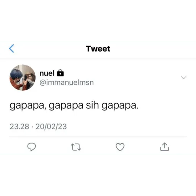Open nuel's profile picture
Screen dimensions: 196x196
tap(23, 77)
